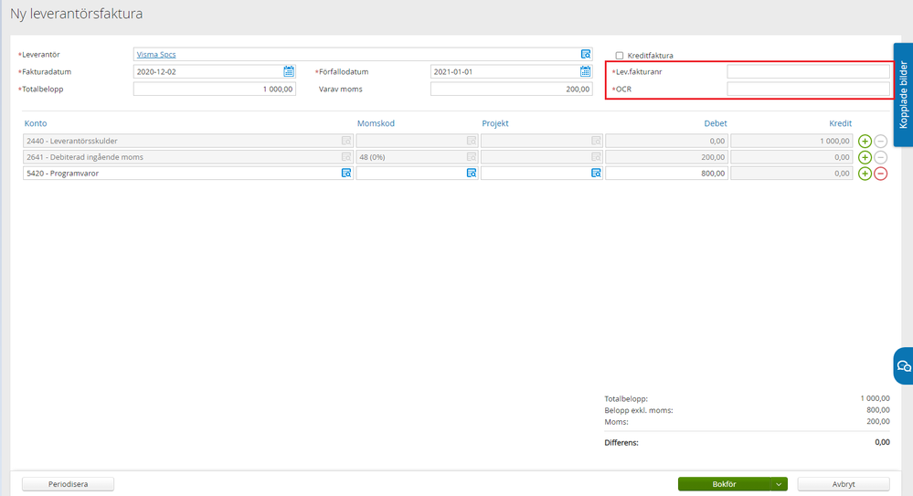Add a row after 2440 Leverantörsskulder

pyautogui.click(x=865, y=141)
